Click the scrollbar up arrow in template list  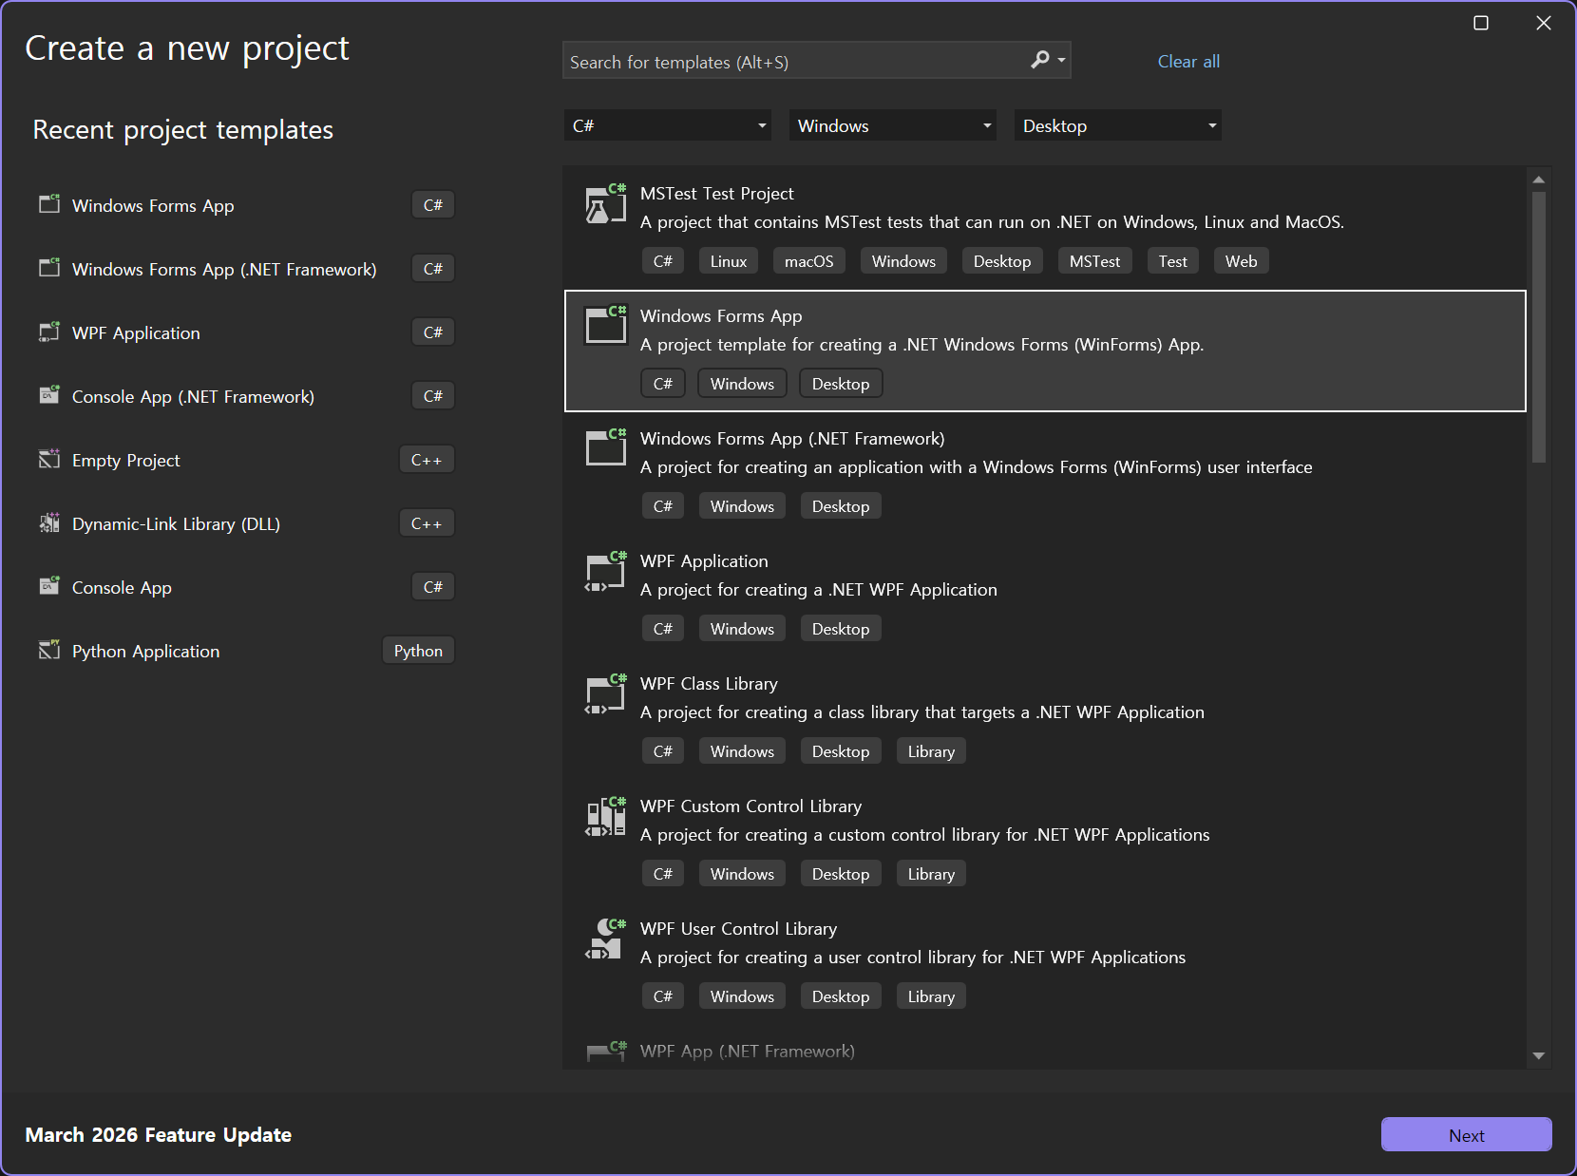click(1539, 180)
